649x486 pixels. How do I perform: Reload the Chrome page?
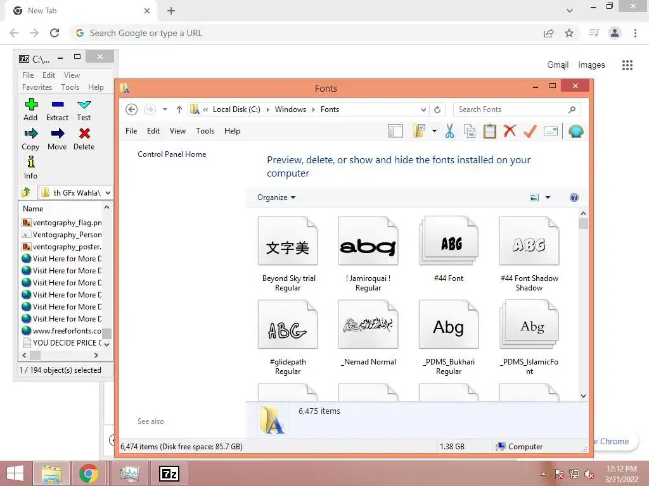coord(55,33)
